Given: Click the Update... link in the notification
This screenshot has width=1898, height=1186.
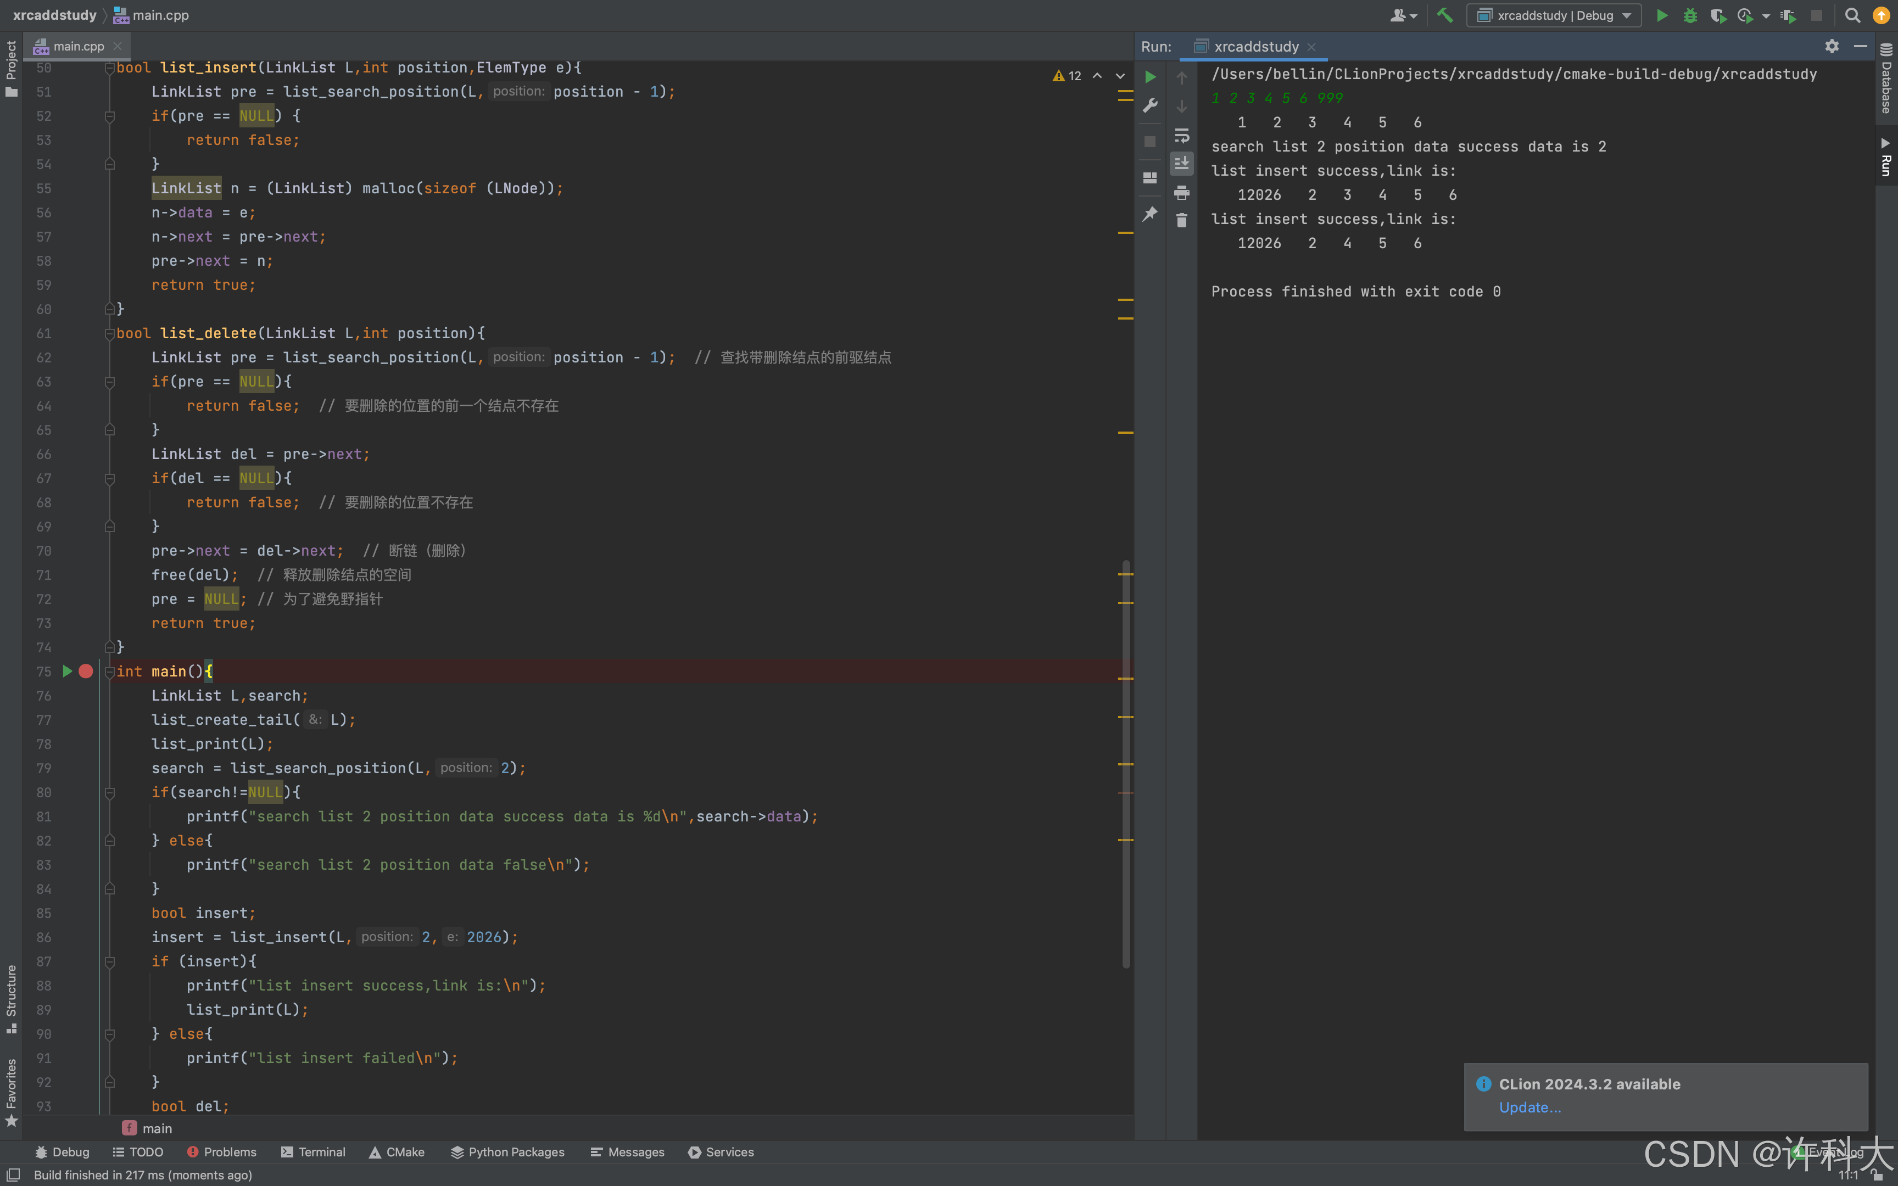Looking at the screenshot, I should click(x=1529, y=1107).
